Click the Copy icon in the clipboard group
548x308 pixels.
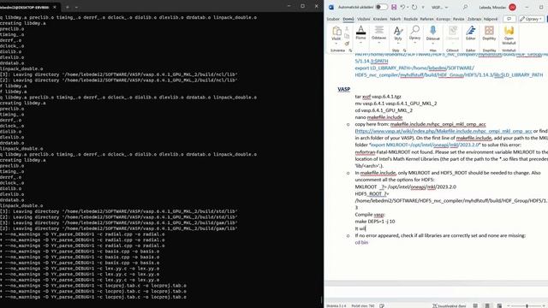[x=347, y=36]
